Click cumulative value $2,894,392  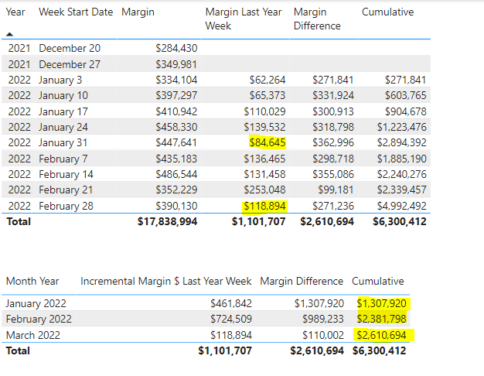click(401, 142)
